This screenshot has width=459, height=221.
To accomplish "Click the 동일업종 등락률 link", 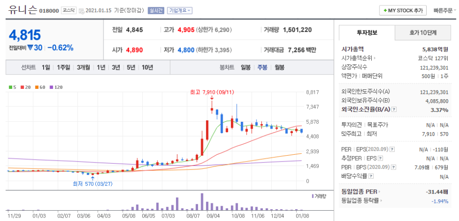I will click(360, 201).
